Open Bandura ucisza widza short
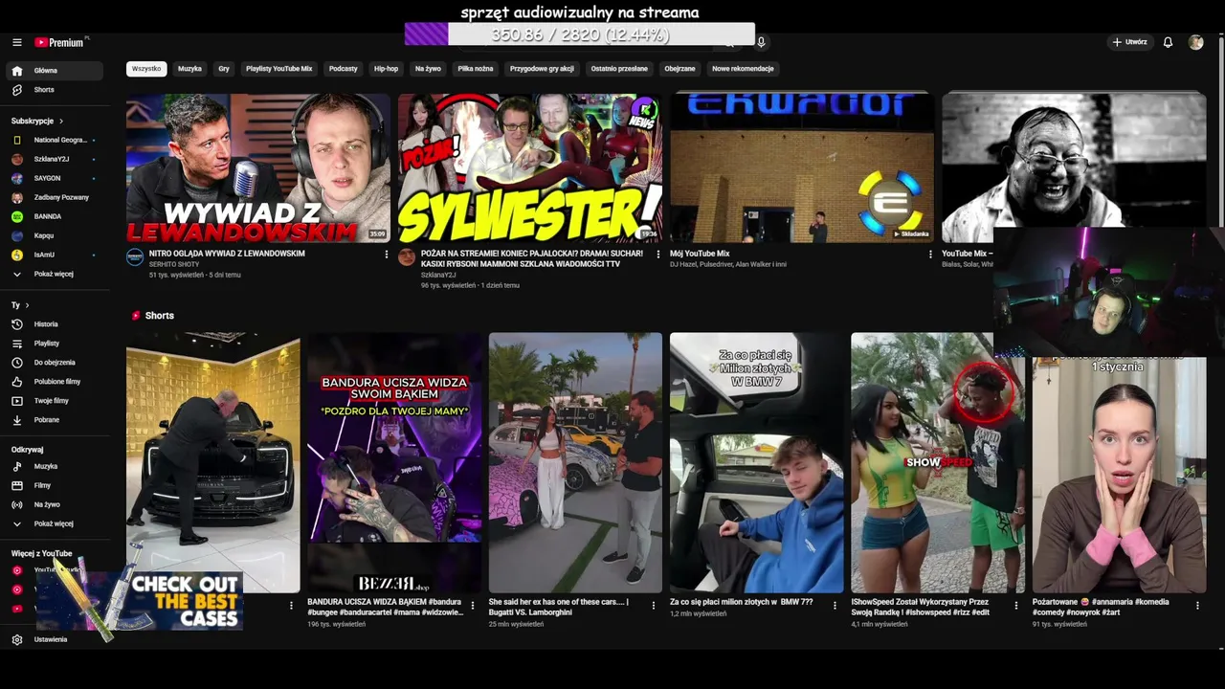Image resolution: width=1225 pixels, height=689 pixels. pos(394,463)
